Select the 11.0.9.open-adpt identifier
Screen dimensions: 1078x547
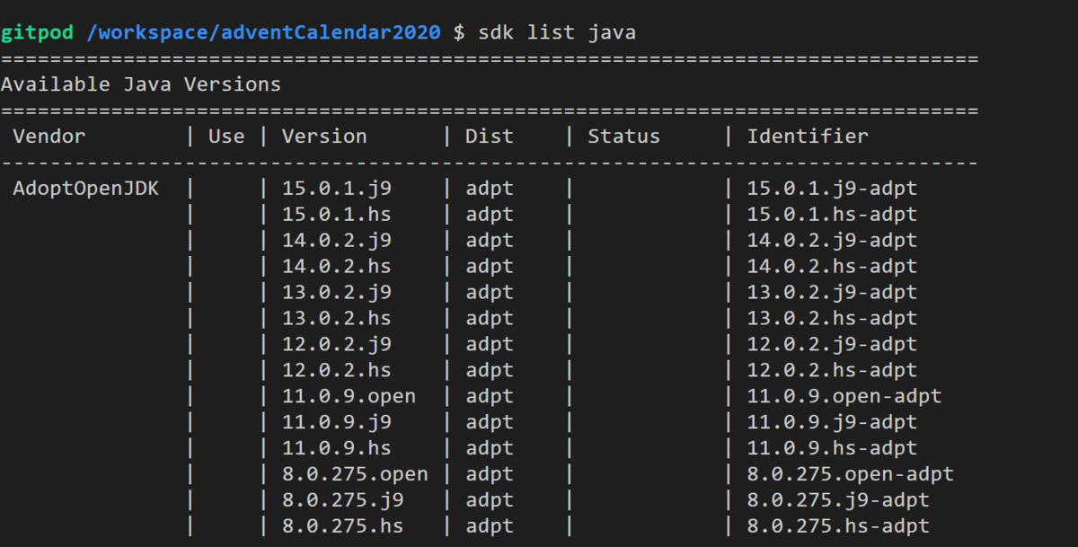[x=844, y=397]
